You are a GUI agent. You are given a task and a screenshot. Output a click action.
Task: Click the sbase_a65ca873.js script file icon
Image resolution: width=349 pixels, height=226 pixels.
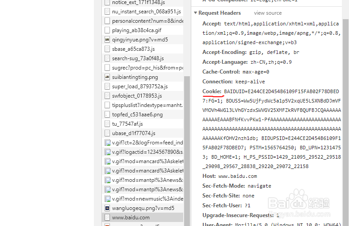(107, 49)
